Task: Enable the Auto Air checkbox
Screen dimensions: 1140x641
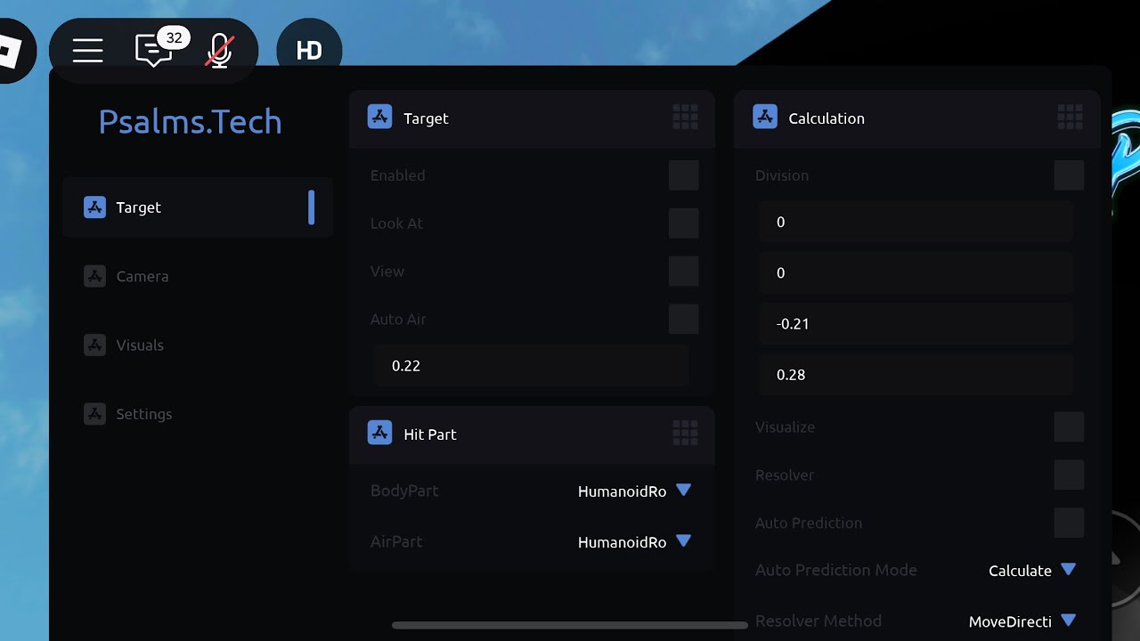Action: [684, 320]
